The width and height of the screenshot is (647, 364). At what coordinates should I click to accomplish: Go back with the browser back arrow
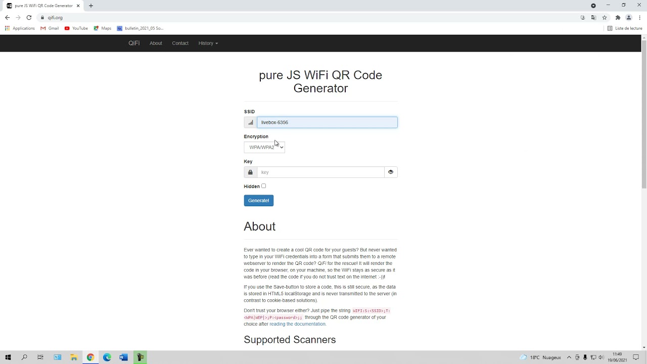click(7, 18)
